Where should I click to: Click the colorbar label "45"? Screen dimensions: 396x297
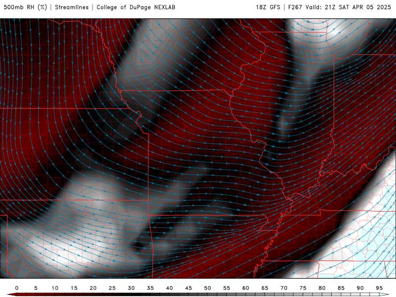(188, 288)
